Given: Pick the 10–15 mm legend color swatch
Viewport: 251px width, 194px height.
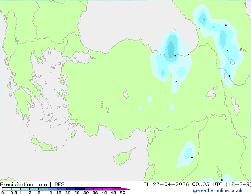Looking at the screenshot, I should 52,189.
